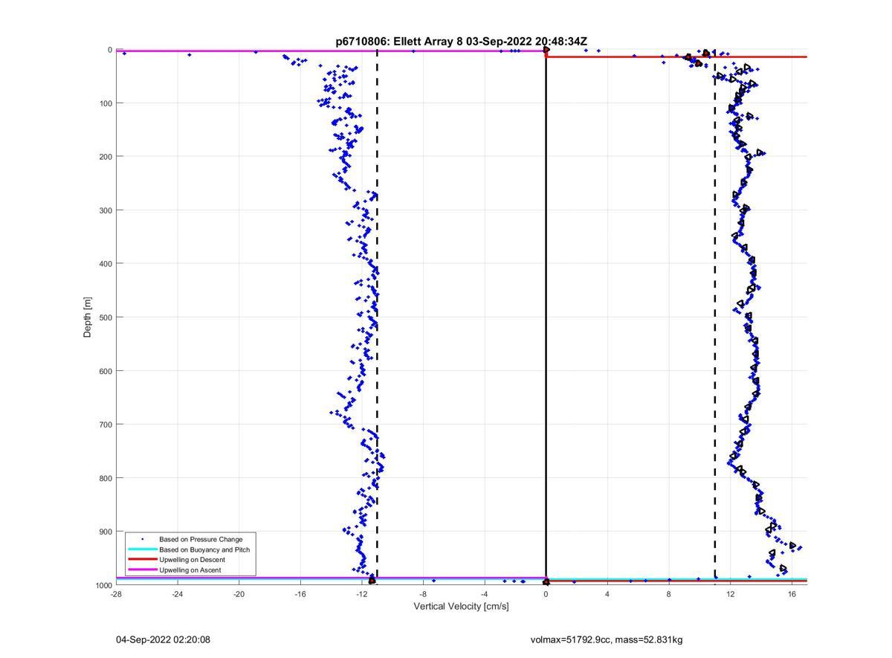Click the magenta line swatch in legend
Screen dimensions: 892x658
[143, 570]
